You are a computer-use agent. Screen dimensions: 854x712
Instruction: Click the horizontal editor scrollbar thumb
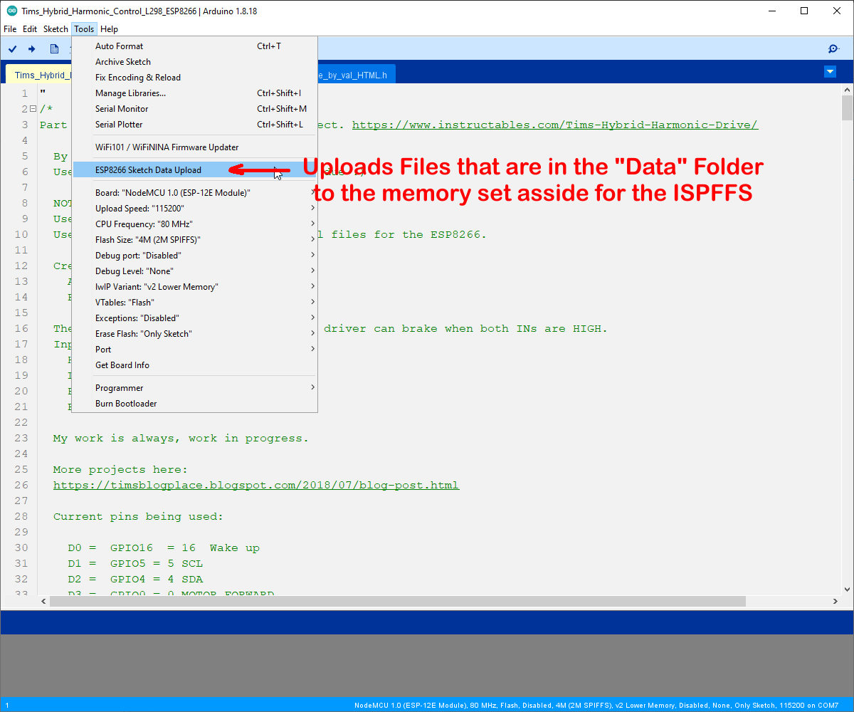(398, 601)
